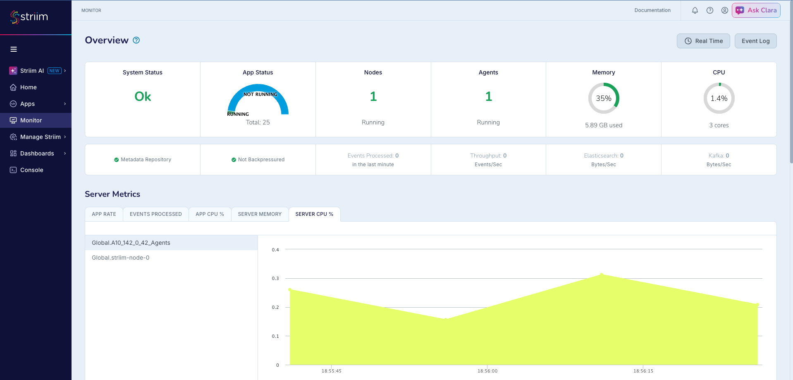
Task: Open the Documentation link
Action: (x=652, y=10)
